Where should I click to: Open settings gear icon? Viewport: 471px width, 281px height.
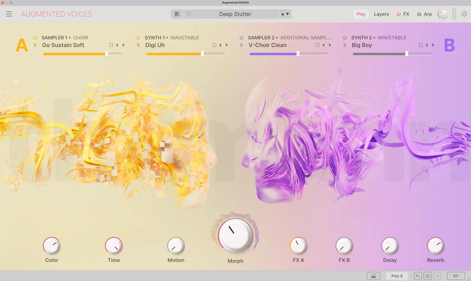(x=464, y=14)
